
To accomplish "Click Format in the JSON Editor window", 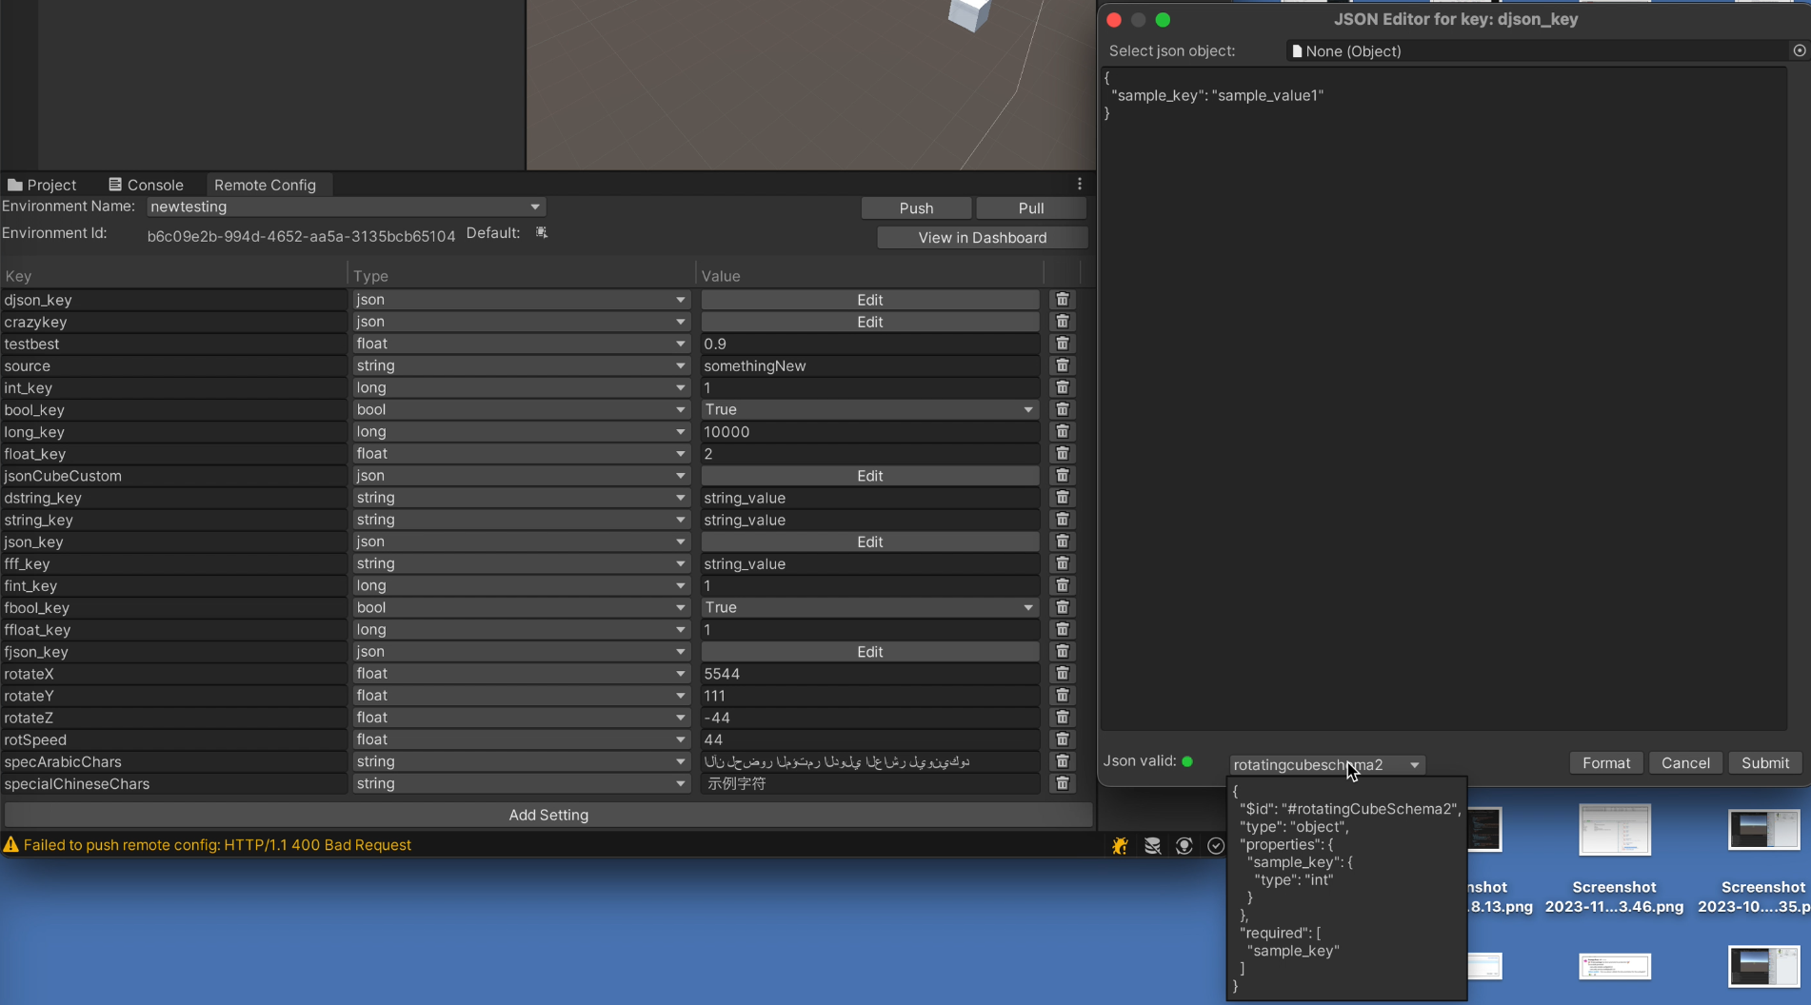I will (x=1605, y=762).
